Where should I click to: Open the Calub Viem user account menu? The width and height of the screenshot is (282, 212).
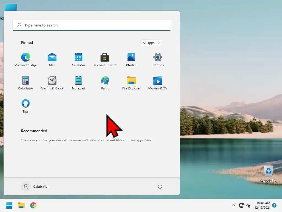click(x=36, y=186)
